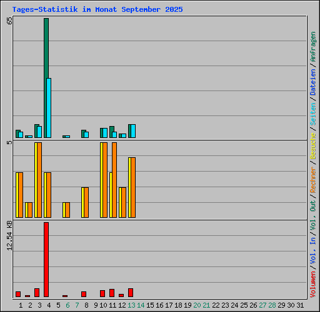Screen dimensions: 320x312
Task: Click the 'Rechner' legend label
Action: click(313, 180)
